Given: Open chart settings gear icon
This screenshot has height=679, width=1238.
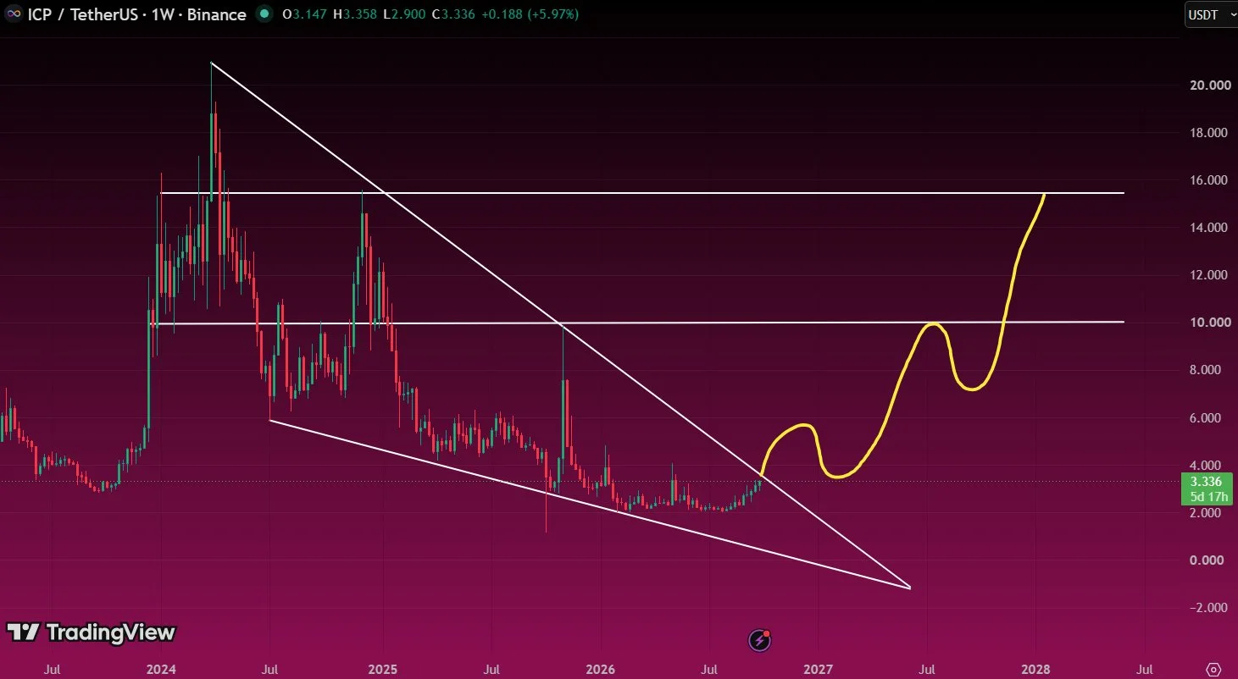Looking at the screenshot, I should point(1213,669).
